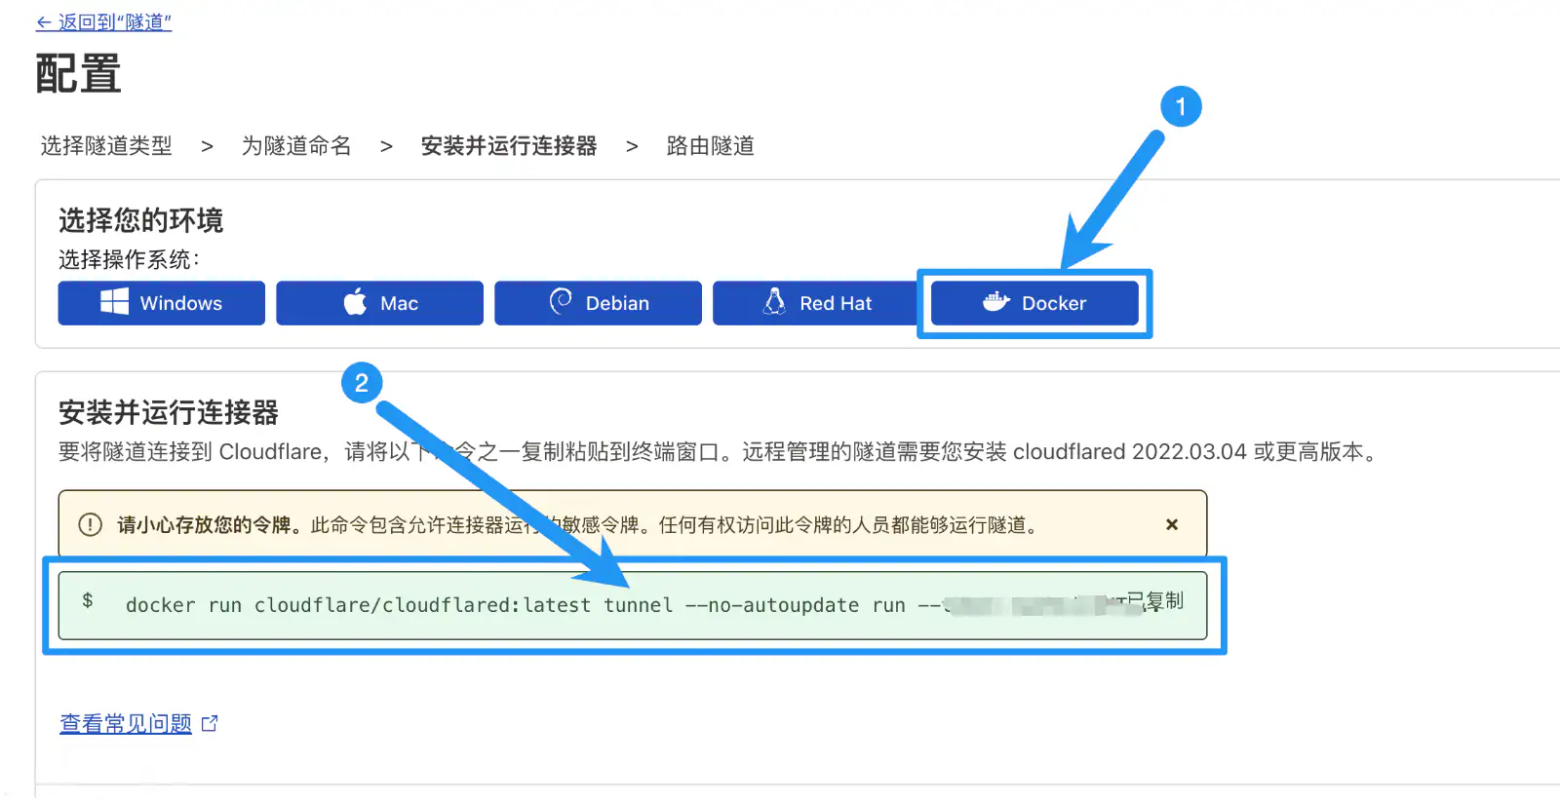The width and height of the screenshot is (1560, 801).
Task: Click the numbered badge 1 annotation
Action: [x=1181, y=106]
